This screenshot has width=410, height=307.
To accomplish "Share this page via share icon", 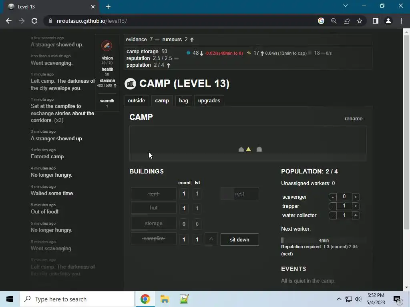I will point(347,21).
